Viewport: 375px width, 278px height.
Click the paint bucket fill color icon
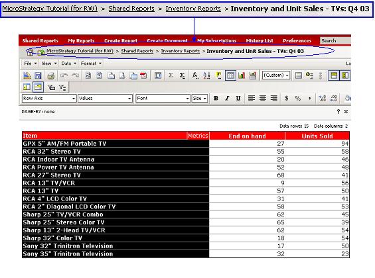(348, 98)
